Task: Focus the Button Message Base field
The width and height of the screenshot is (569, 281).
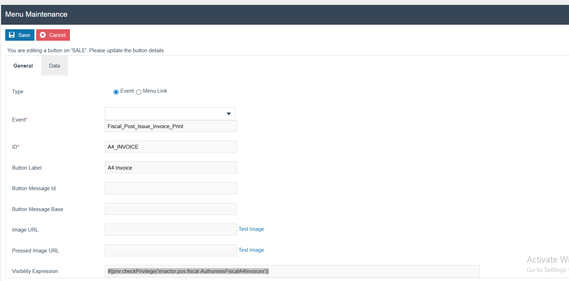Action: click(x=171, y=209)
